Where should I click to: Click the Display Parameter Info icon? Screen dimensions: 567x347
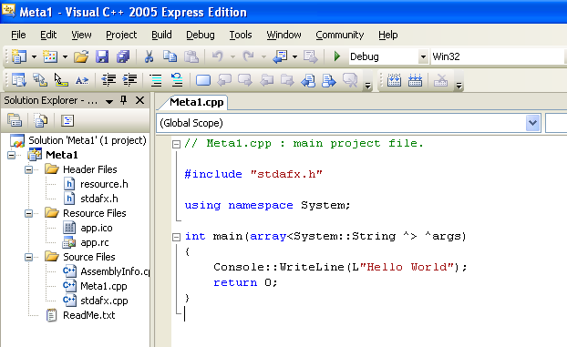(x=40, y=80)
